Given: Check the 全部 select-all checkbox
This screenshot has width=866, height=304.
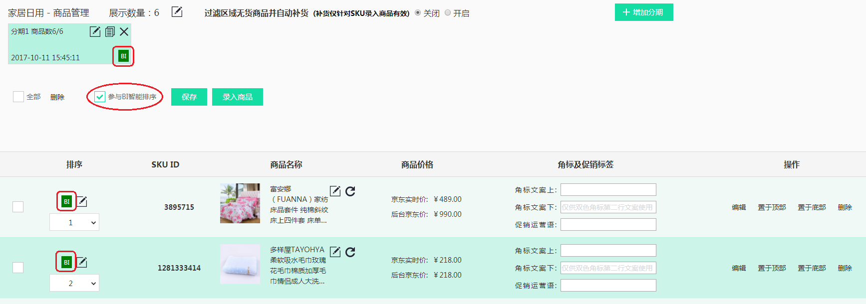Looking at the screenshot, I should (18, 97).
